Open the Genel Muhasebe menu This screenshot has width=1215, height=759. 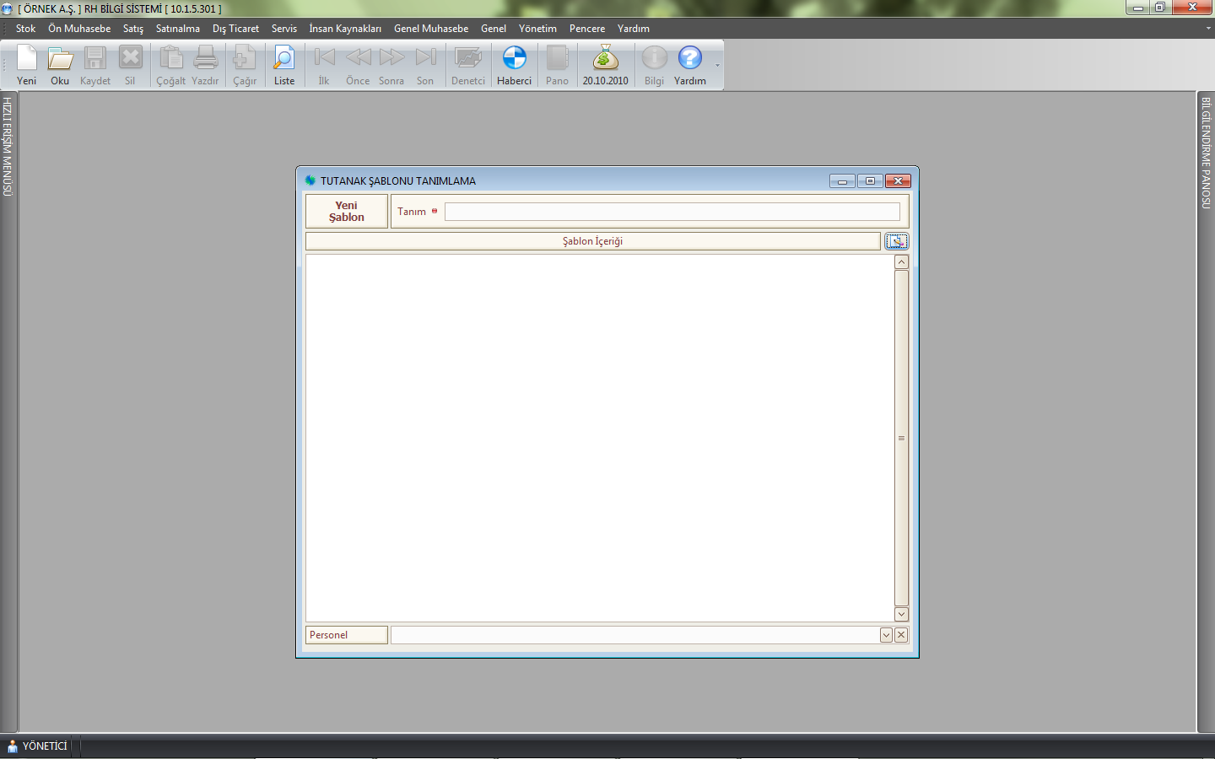pyautogui.click(x=430, y=29)
